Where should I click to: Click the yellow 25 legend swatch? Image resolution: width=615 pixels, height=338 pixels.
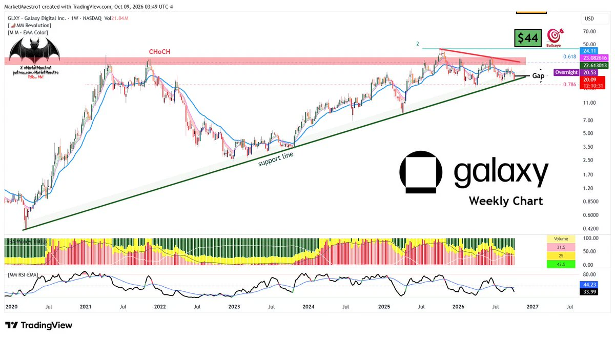click(x=560, y=255)
